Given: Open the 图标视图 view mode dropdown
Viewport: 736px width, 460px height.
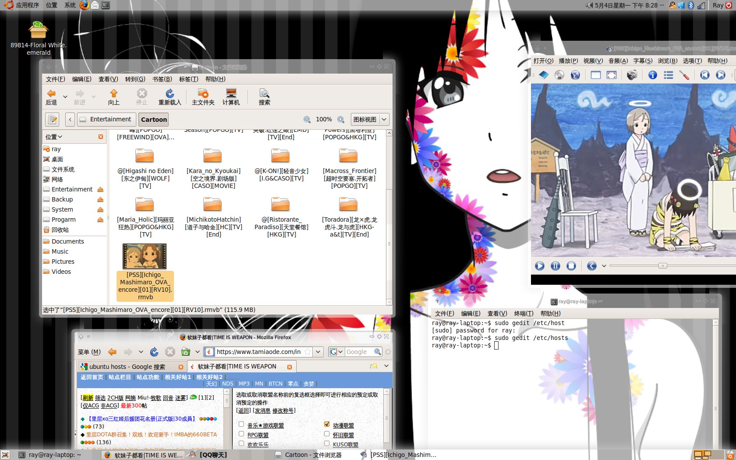Looking at the screenshot, I should [x=370, y=120].
